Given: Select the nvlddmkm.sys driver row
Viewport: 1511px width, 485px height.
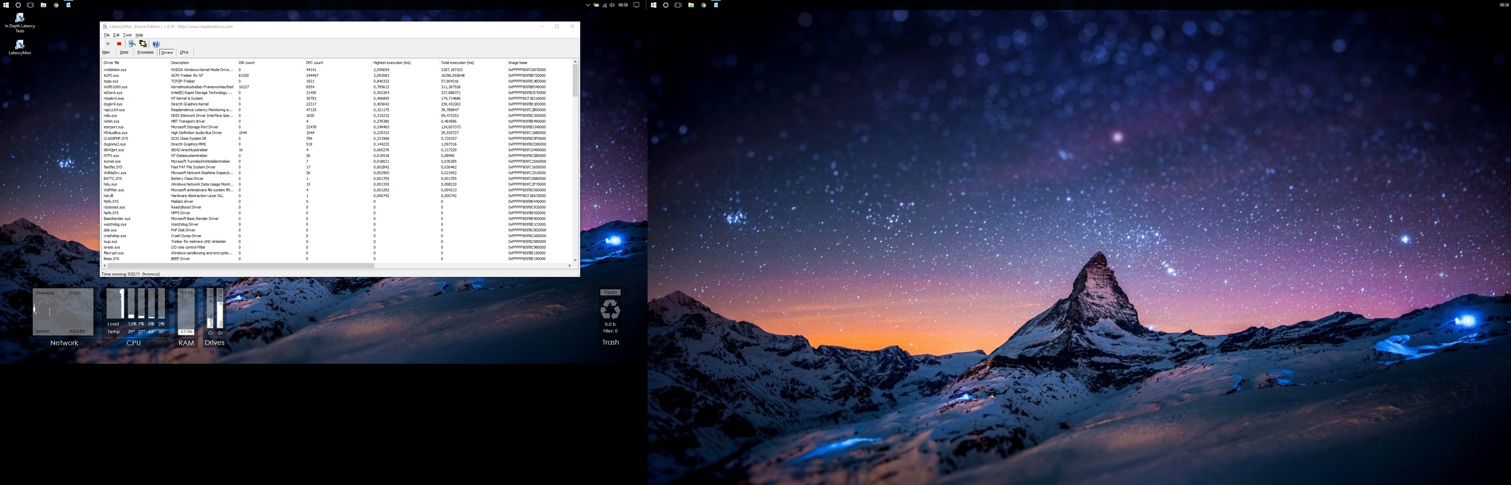Looking at the screenshot, I should click(337, 70).
